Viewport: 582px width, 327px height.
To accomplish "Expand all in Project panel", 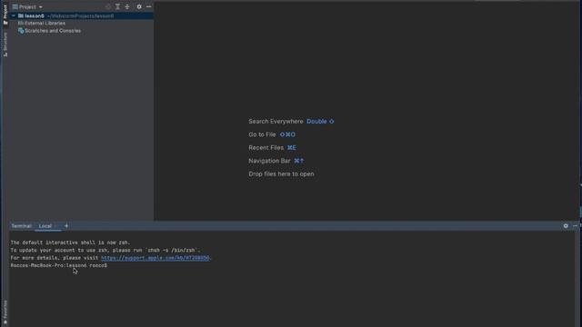I will (x=117, y=6).
